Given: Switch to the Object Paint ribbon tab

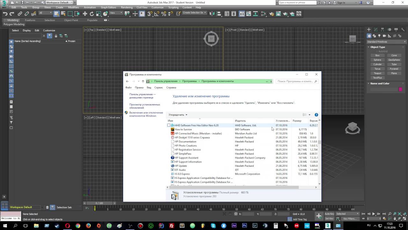Looking at the screenshot, I should coord(71,20).
